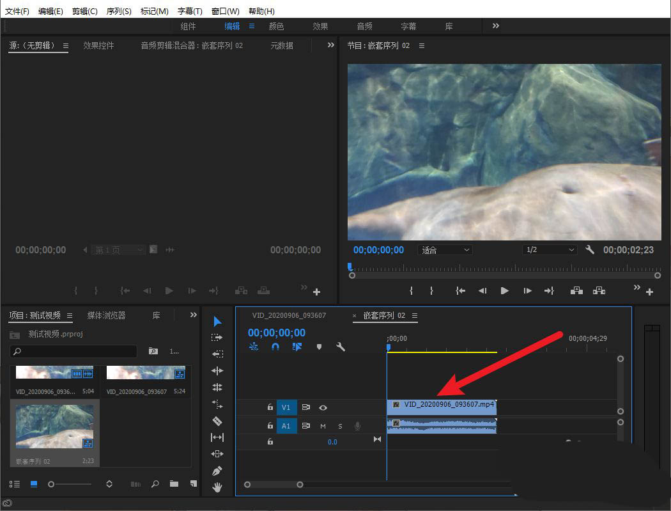Viewport: 671px width, 511px height.
Task: Open the 文件(F) menu
Action: pyautogui.click(x=17, y=11)
